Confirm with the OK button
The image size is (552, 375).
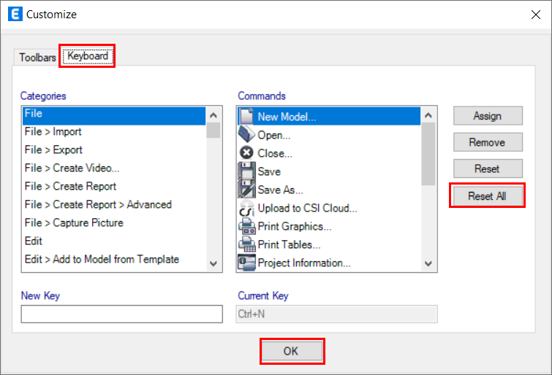click(291, 352)
